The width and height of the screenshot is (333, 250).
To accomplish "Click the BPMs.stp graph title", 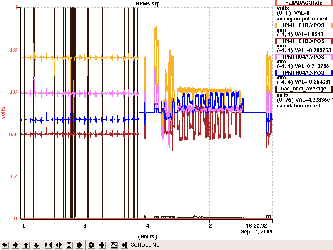I will pos(148,4).
